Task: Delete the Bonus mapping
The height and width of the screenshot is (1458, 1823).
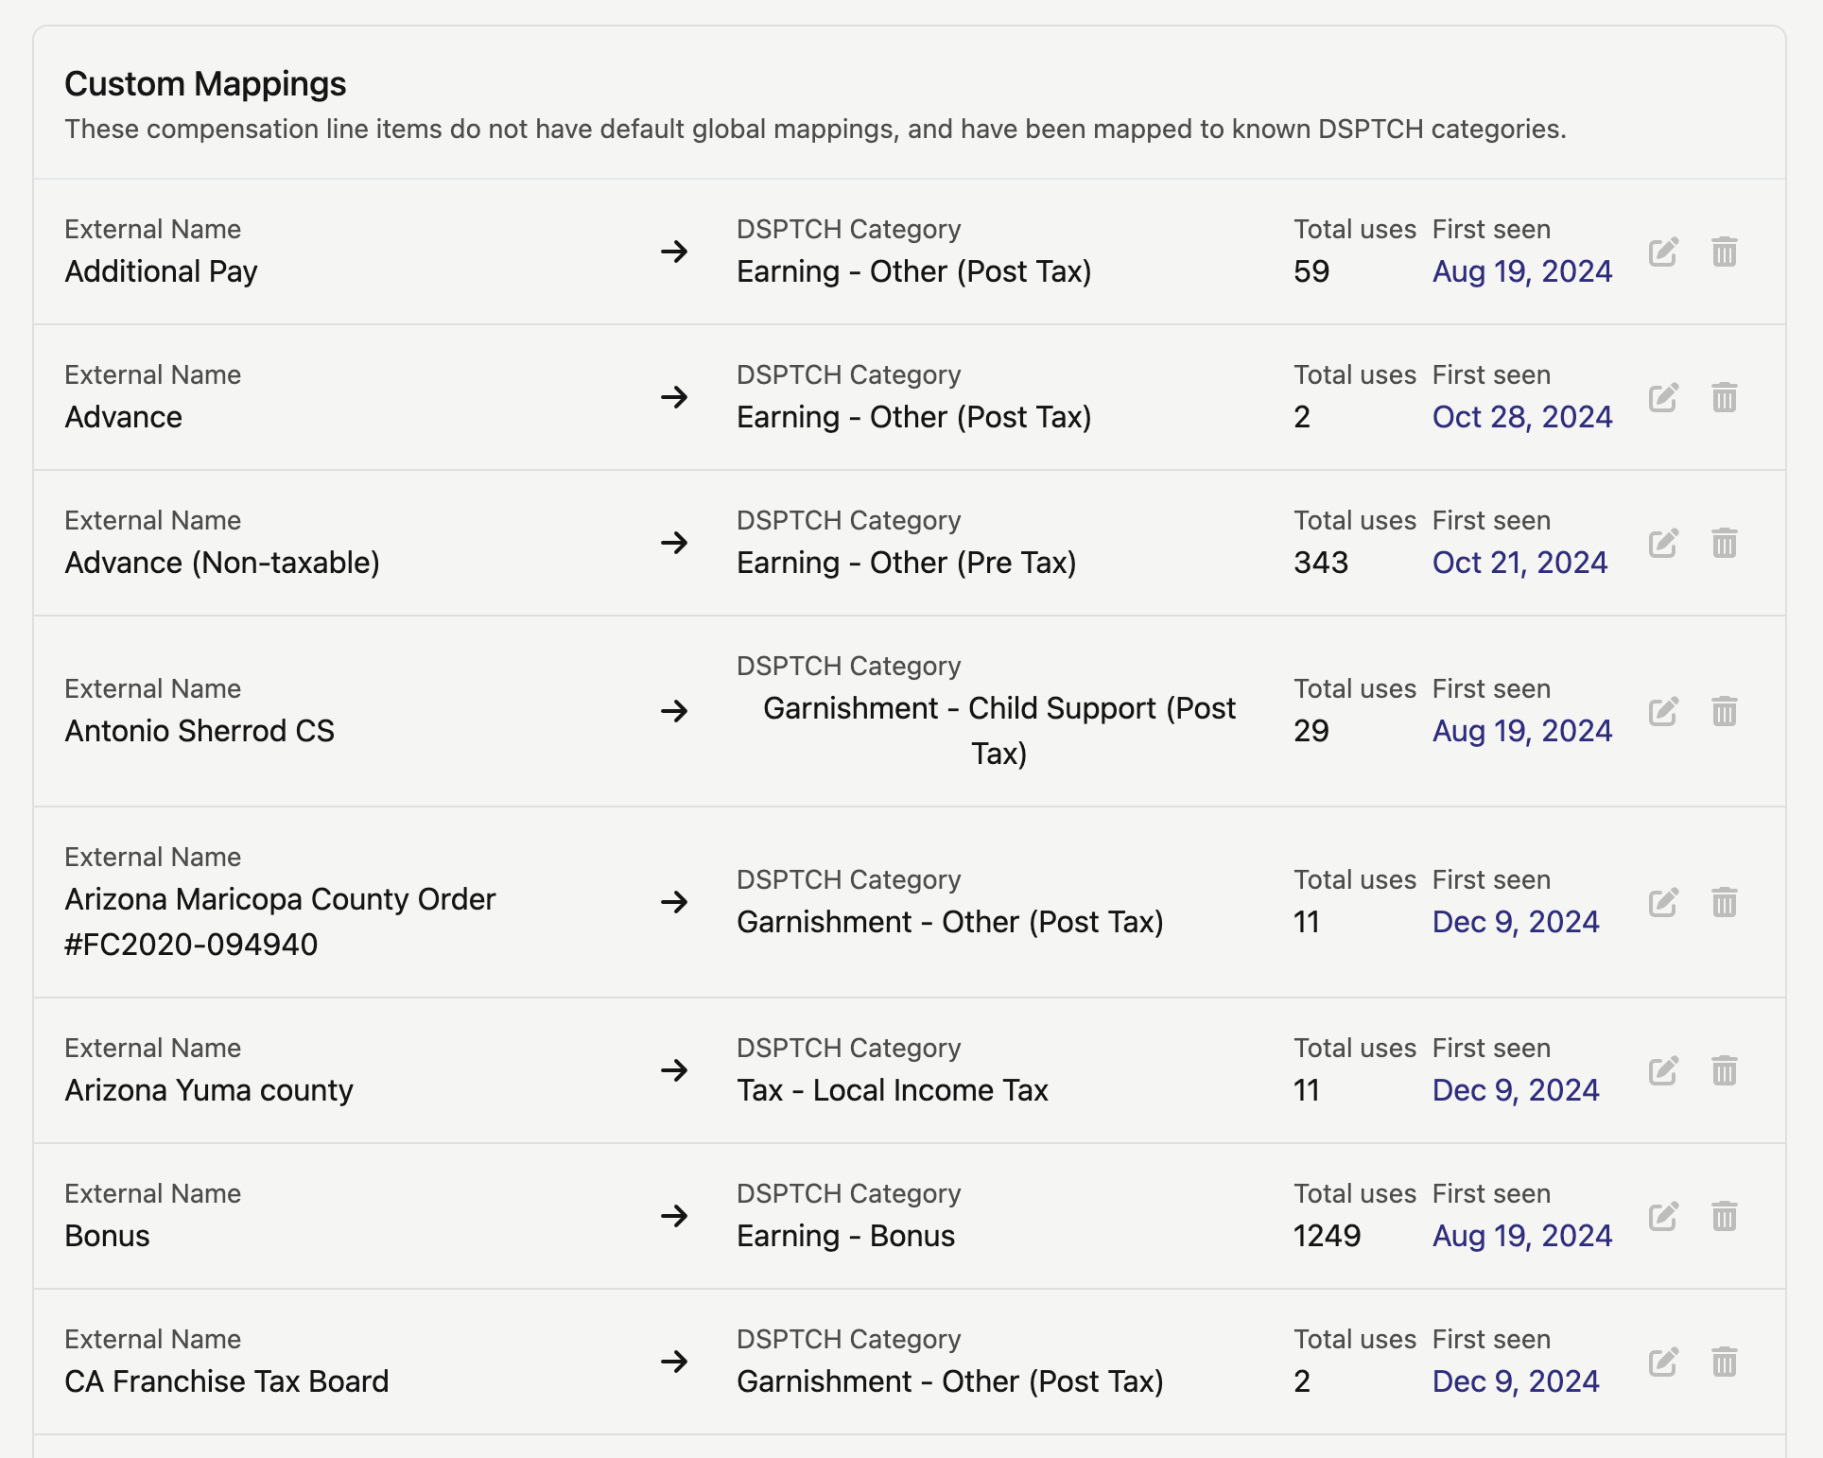Action: click(1725, 1216)
